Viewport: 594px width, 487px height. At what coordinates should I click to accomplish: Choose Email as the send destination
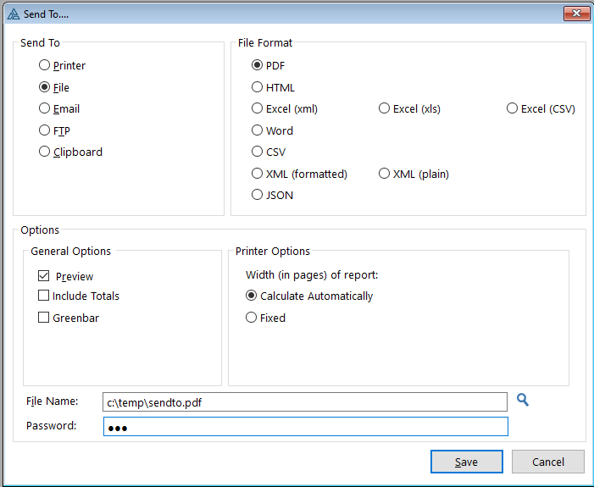[x=45, y=108]
